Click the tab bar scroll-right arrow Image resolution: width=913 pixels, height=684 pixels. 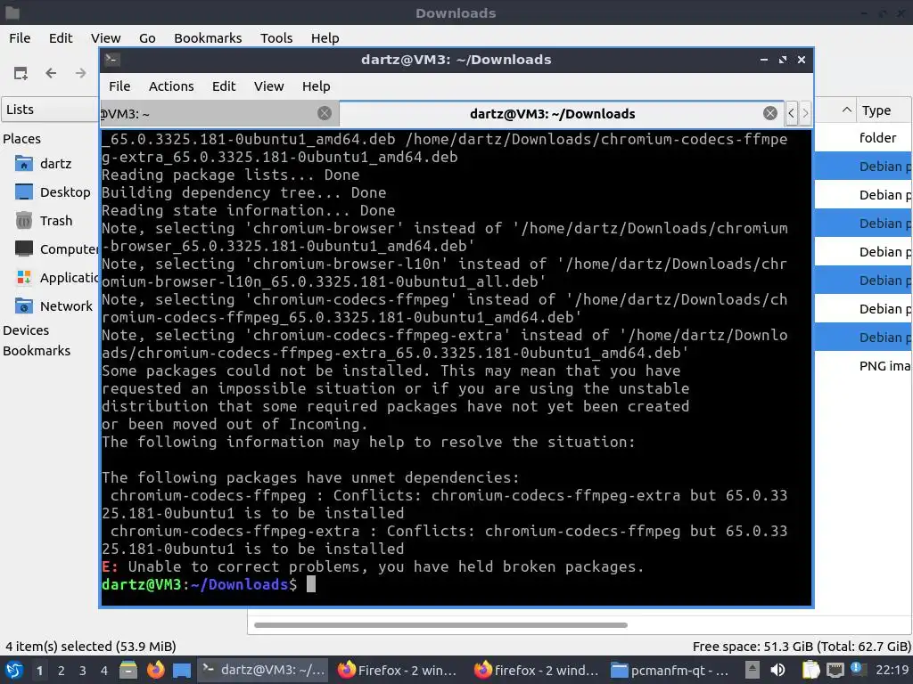tap(805, 113)
